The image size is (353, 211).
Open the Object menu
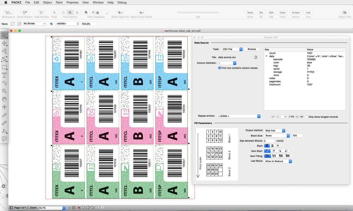(47, 2)
